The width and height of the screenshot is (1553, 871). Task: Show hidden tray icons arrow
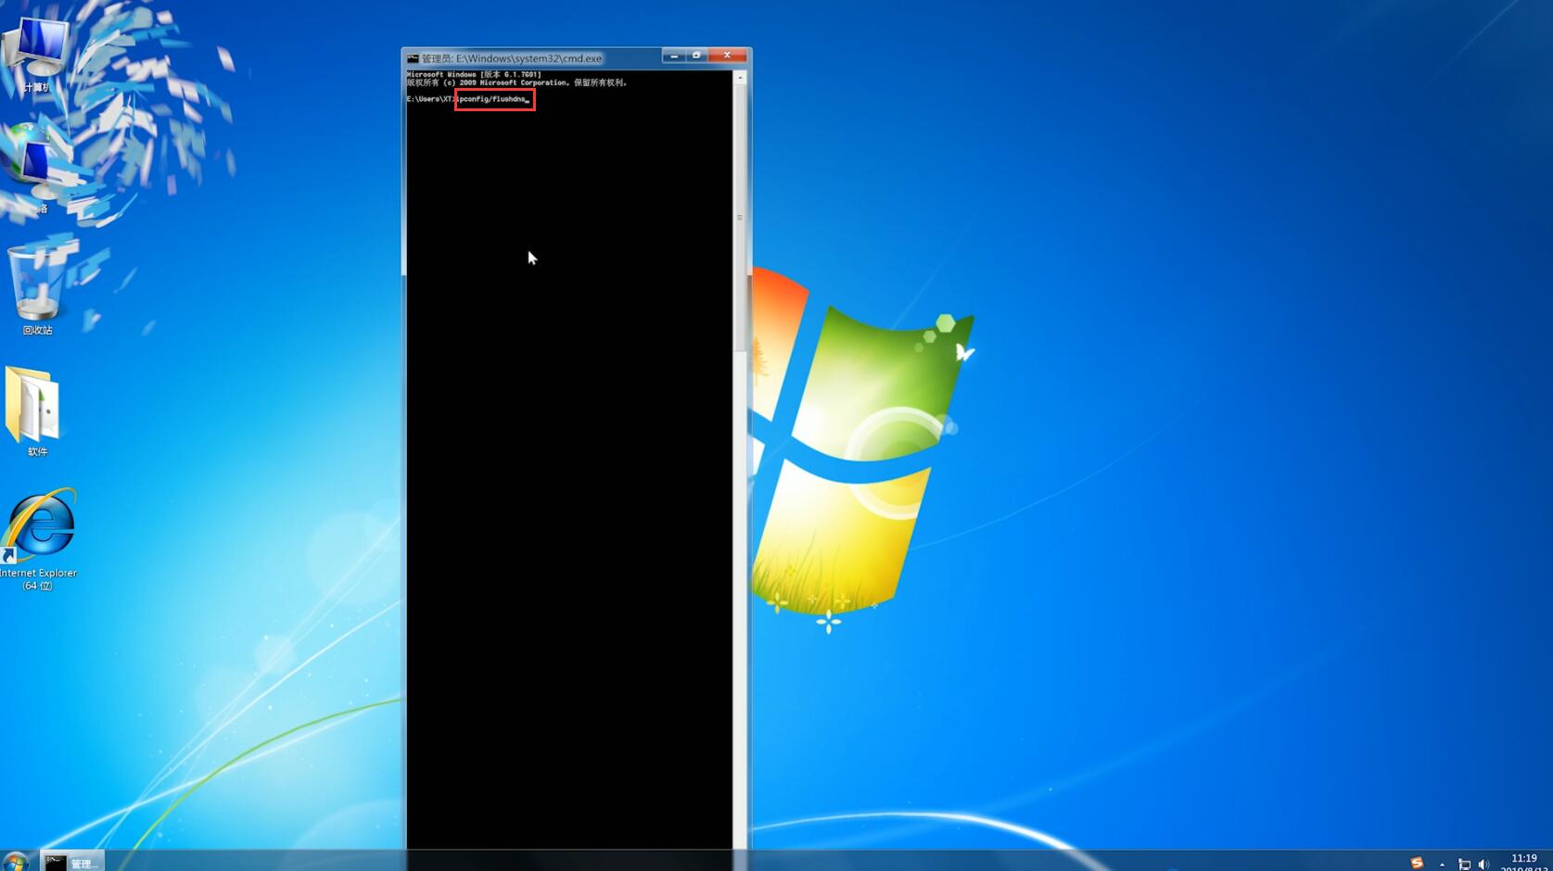tap(1442, 864)
